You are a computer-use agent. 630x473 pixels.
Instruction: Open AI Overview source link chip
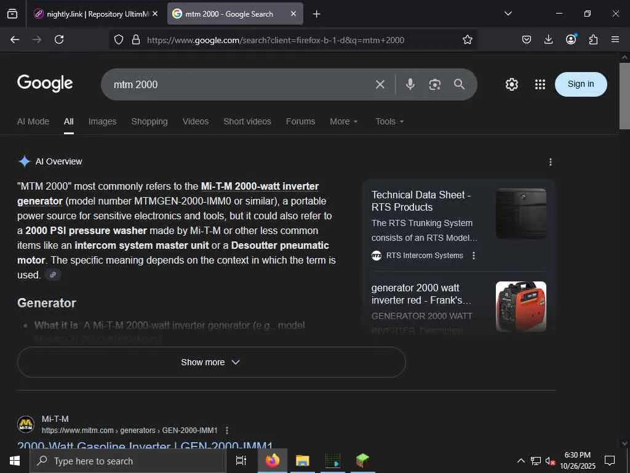[x=53, y=275]
